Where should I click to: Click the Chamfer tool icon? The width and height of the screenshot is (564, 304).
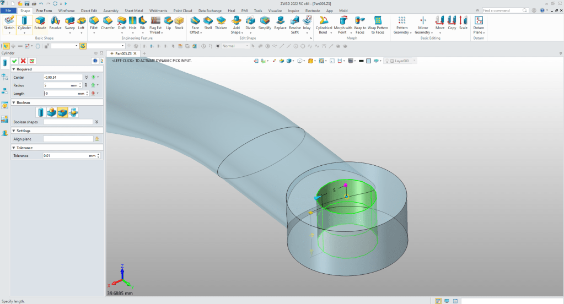click(x=108, y=23)
